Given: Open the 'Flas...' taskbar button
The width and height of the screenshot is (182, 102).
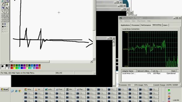Looking at the screenshot, I should [81, 90].
